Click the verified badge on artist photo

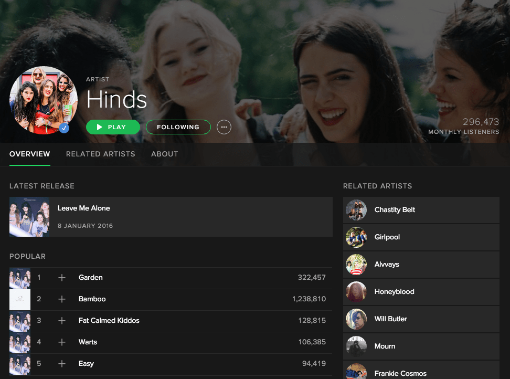tap(65, 128)
